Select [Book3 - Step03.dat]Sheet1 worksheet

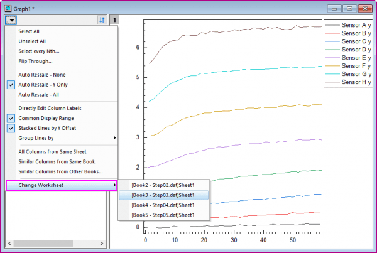coord(164,195)
